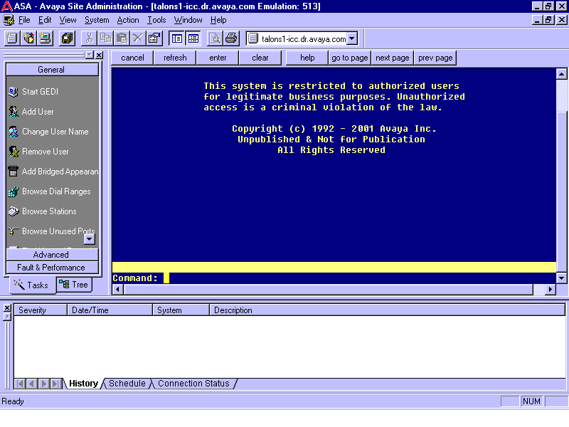Click the prev page button
Viewport: 569px width, 427px height.
[x=435, y=58]
